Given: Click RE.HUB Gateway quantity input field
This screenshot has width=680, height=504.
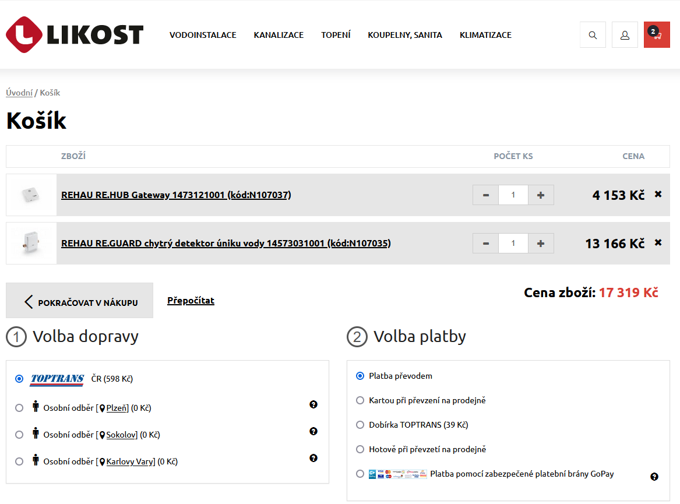Looking at the screenshot, I should [513, 195].
